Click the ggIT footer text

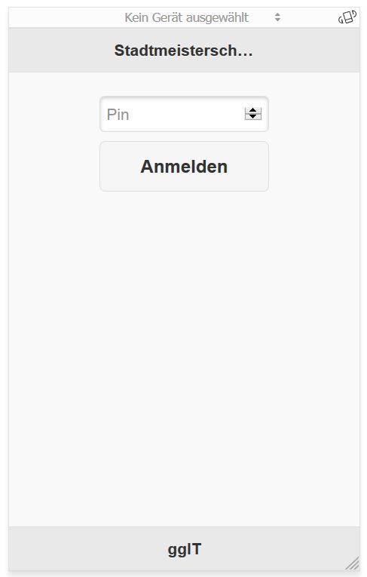[x=184, y=549]
